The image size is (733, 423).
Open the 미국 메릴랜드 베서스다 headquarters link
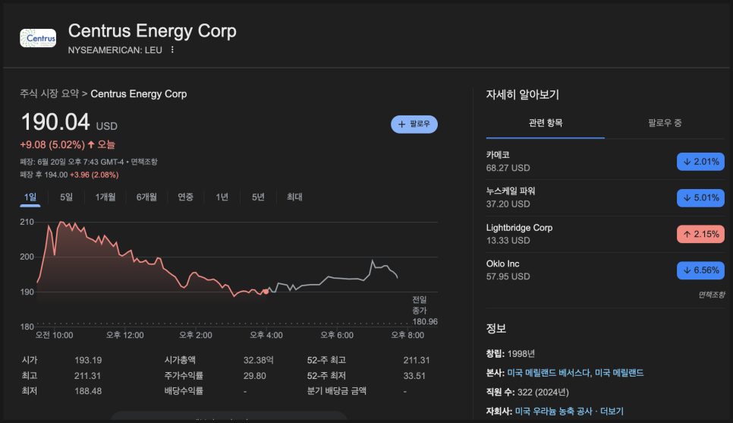(549, 373)
